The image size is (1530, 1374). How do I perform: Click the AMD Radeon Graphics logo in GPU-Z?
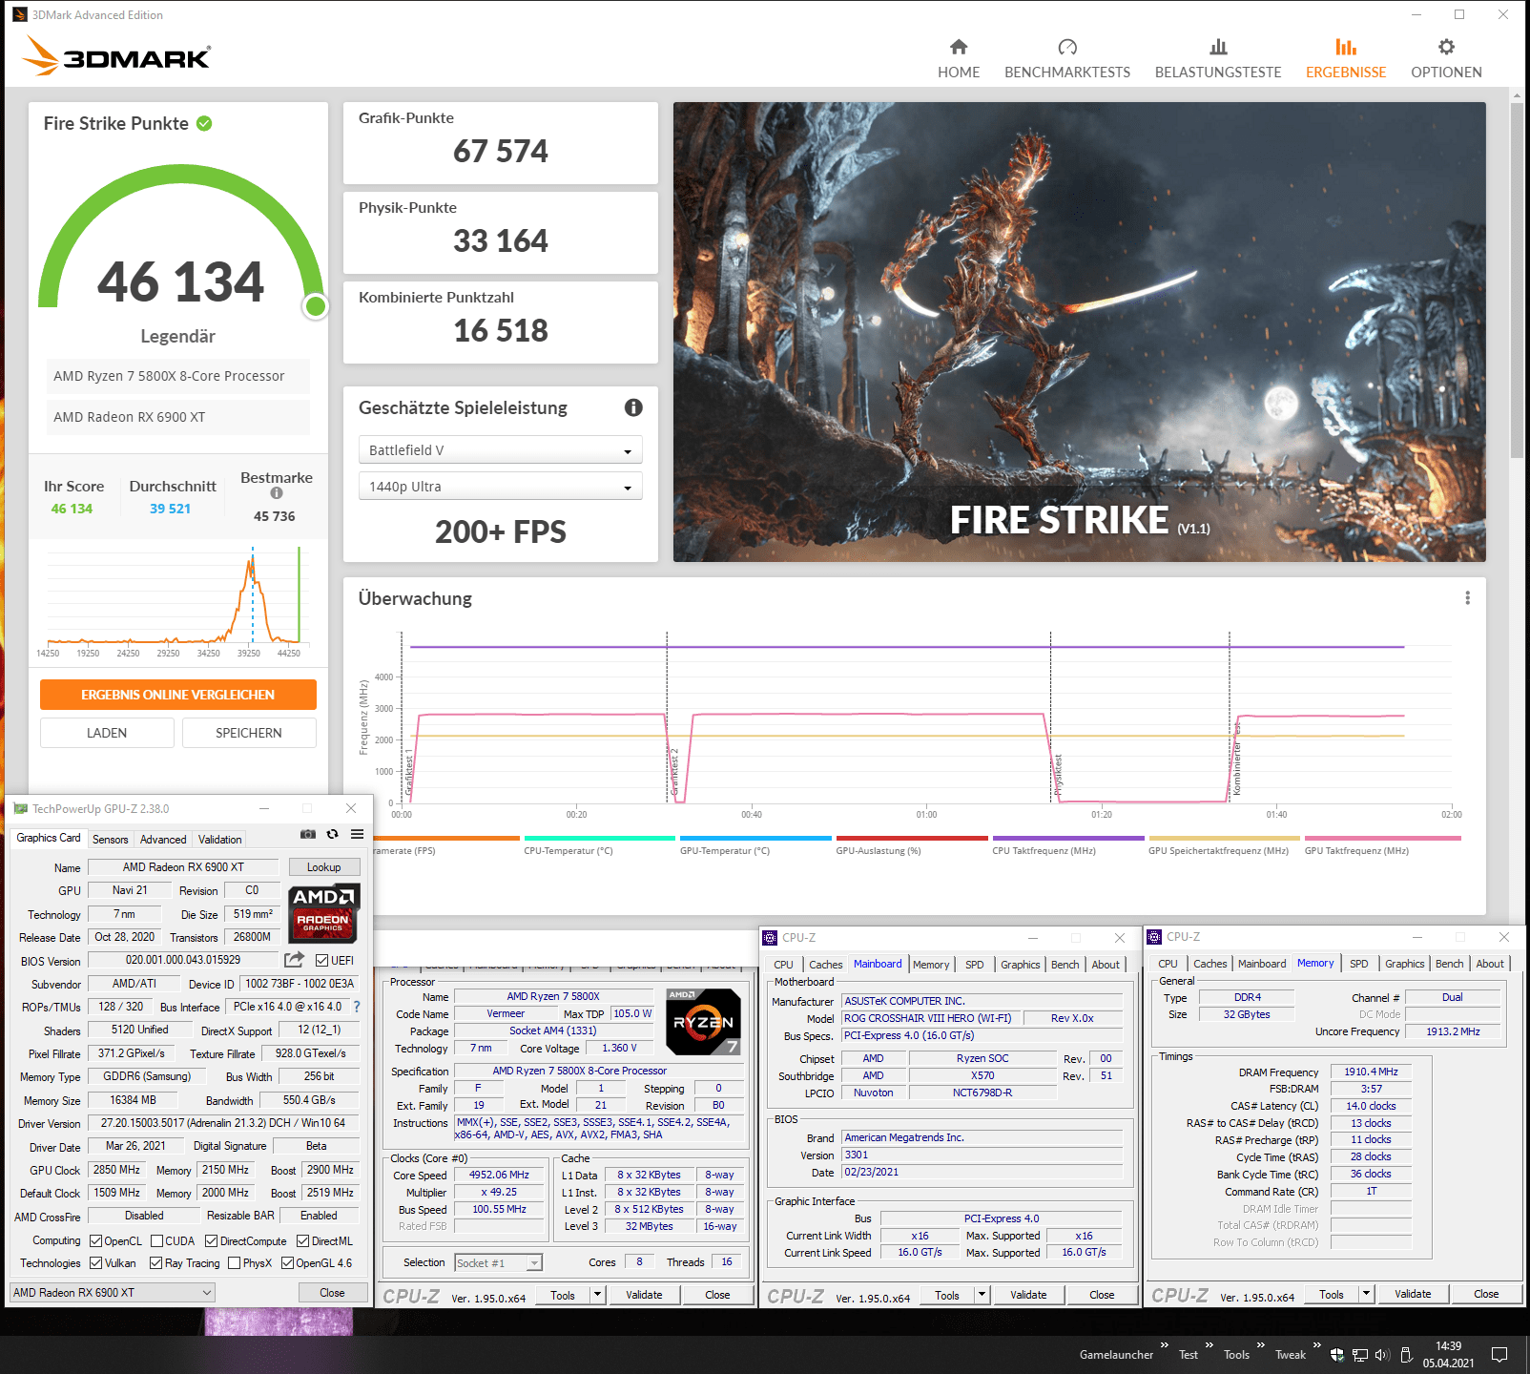(x=323, y=912)
